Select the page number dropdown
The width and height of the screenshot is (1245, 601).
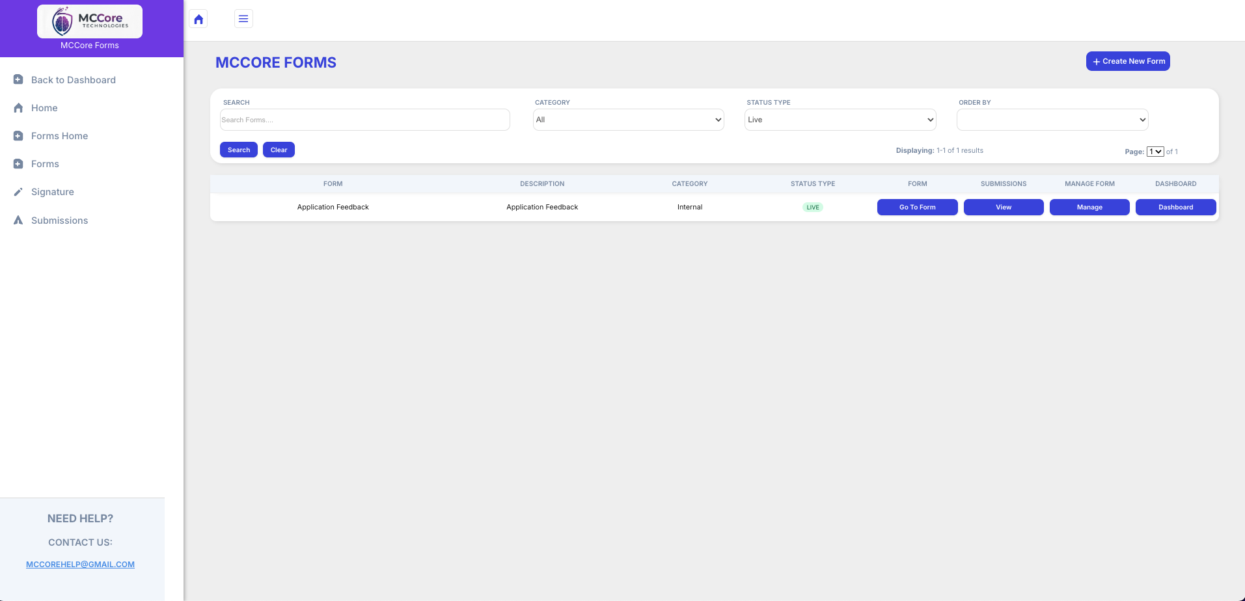point(1155,152)
